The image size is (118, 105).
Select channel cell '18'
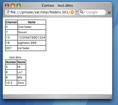click(x=11, y=43)
